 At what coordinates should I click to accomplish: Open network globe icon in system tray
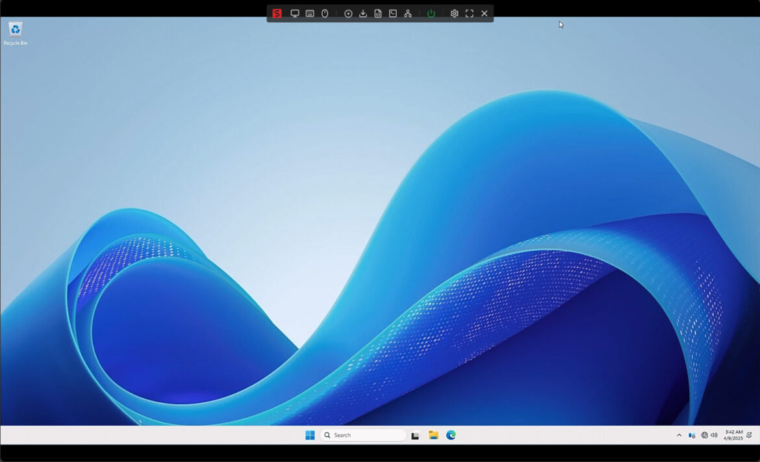704,435
